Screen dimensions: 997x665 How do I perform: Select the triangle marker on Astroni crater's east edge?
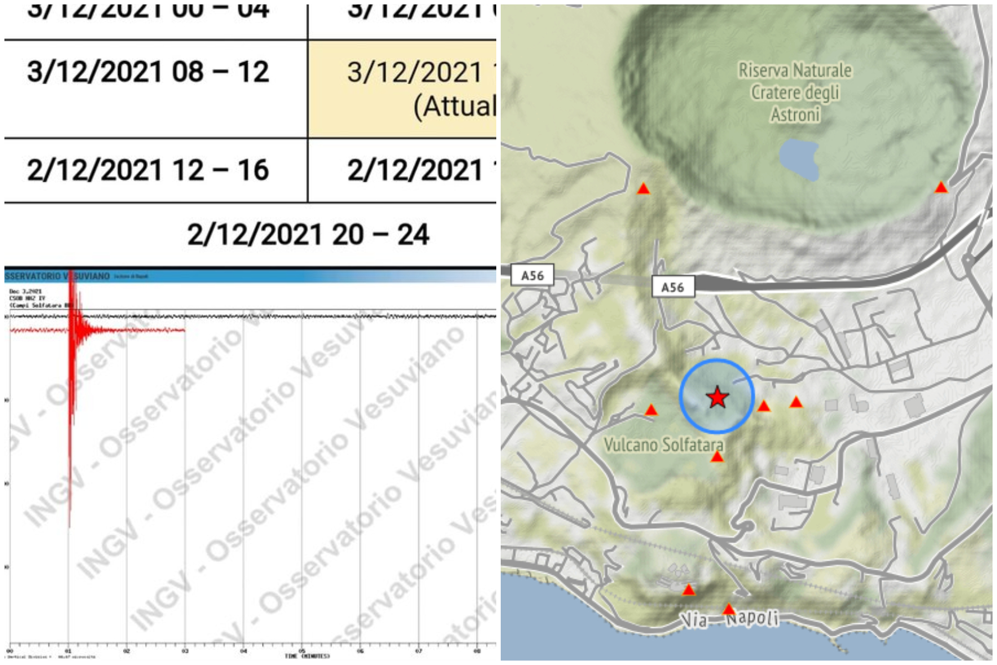pos(941,188)
